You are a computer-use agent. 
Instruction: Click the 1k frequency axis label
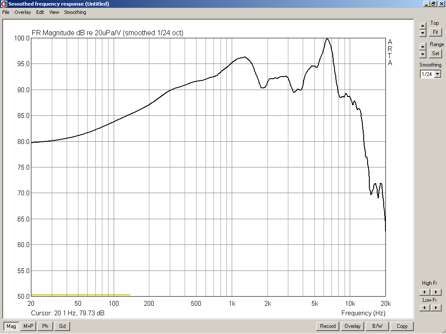(x=232, y=304)
